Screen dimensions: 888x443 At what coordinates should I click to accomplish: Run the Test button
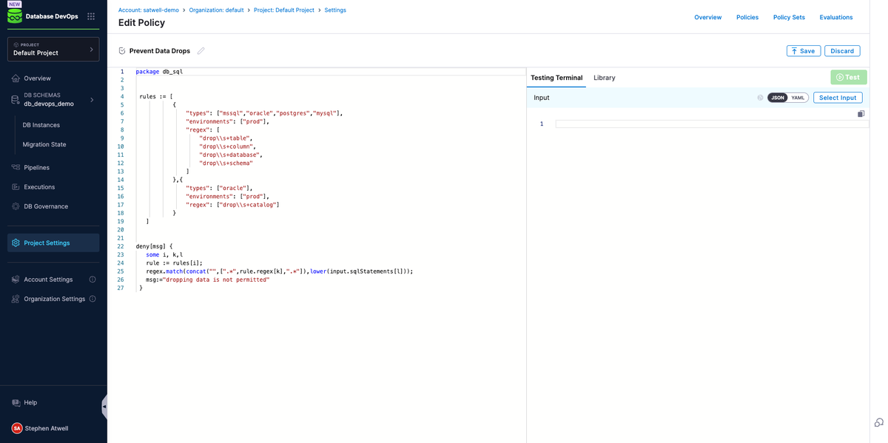[x=848, y=77]
